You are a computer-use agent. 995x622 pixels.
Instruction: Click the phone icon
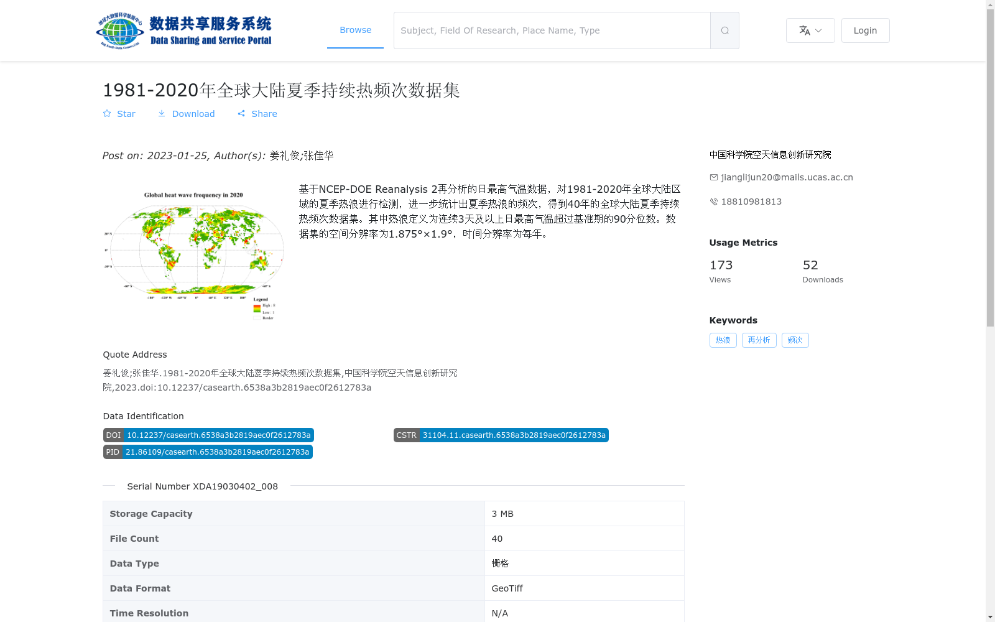pyautogui.click(x=714, y=202)
